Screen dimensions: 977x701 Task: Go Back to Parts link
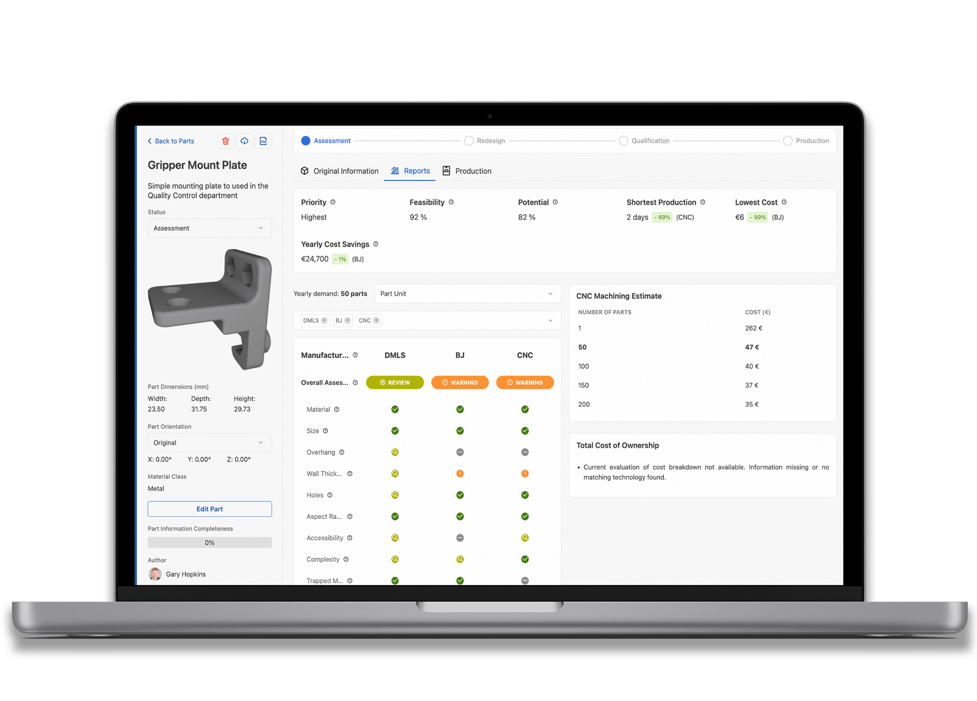[x=171, y=141]
